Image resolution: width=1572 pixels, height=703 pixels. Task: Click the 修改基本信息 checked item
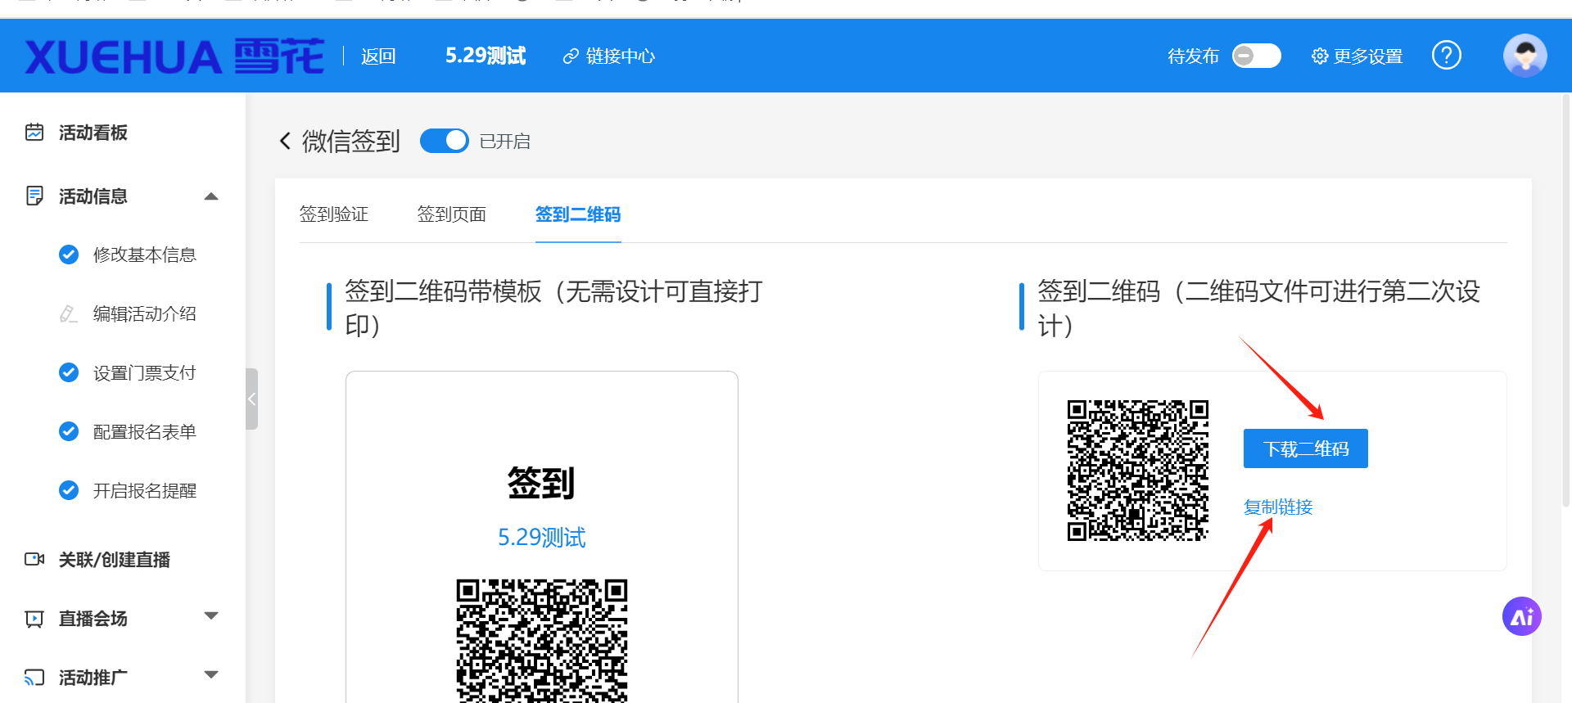pos(144,255)
